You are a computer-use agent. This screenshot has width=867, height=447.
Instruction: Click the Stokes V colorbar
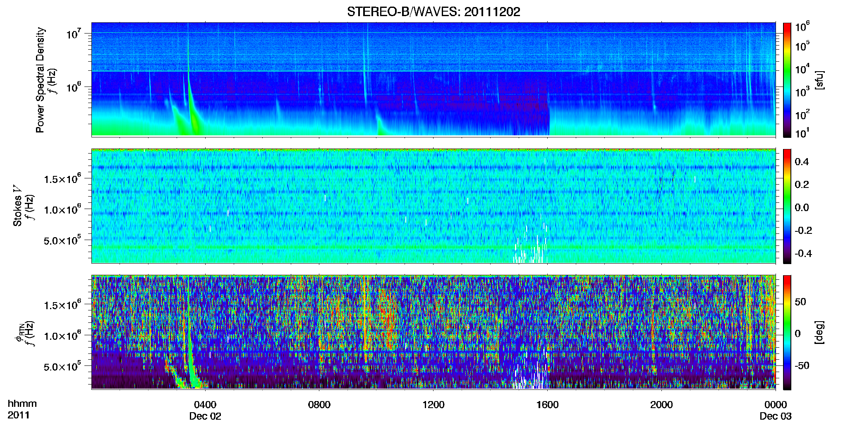click(787, 206)
